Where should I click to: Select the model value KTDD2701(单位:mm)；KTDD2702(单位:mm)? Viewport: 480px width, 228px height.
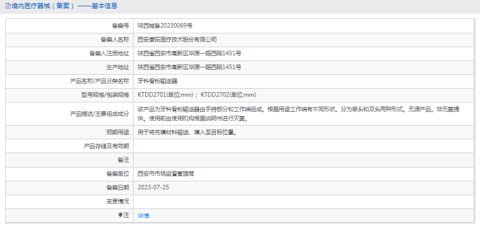point(197,95)
